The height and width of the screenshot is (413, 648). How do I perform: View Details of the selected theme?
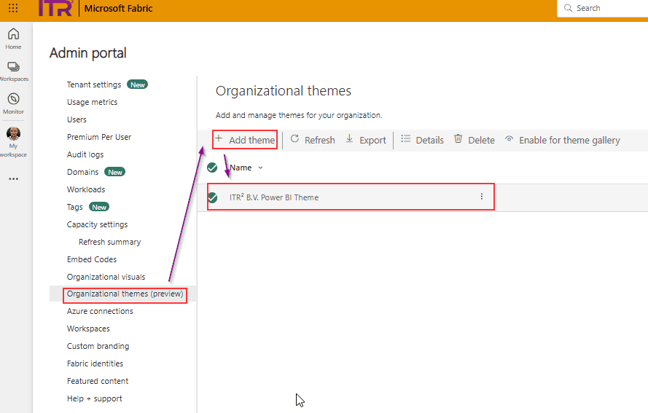coord(422,140)
